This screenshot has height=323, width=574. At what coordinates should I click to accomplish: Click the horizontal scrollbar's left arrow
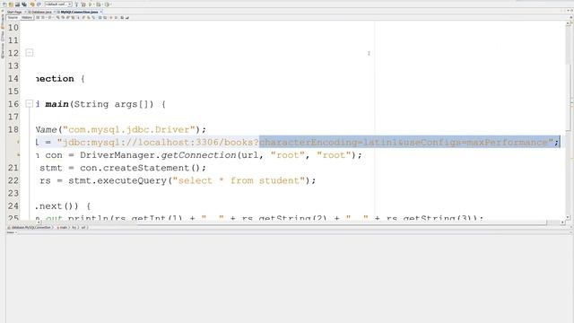(39, 223)
